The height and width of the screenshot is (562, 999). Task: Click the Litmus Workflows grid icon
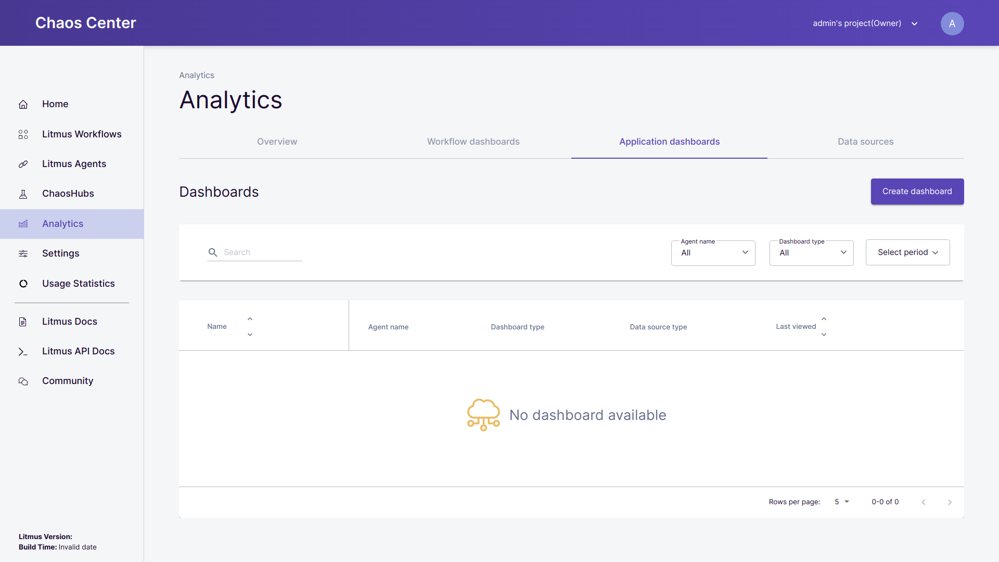tap(23, 134)
